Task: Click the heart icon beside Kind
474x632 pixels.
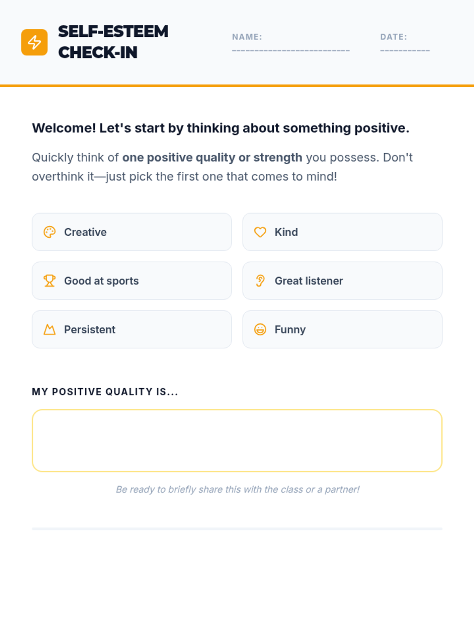Action: click(260, 232)
